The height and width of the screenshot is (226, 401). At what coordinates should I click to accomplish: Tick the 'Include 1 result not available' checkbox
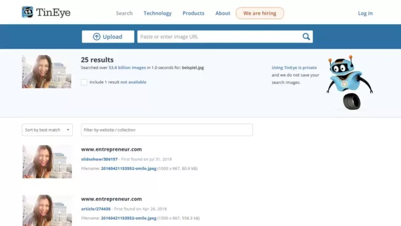84,82
